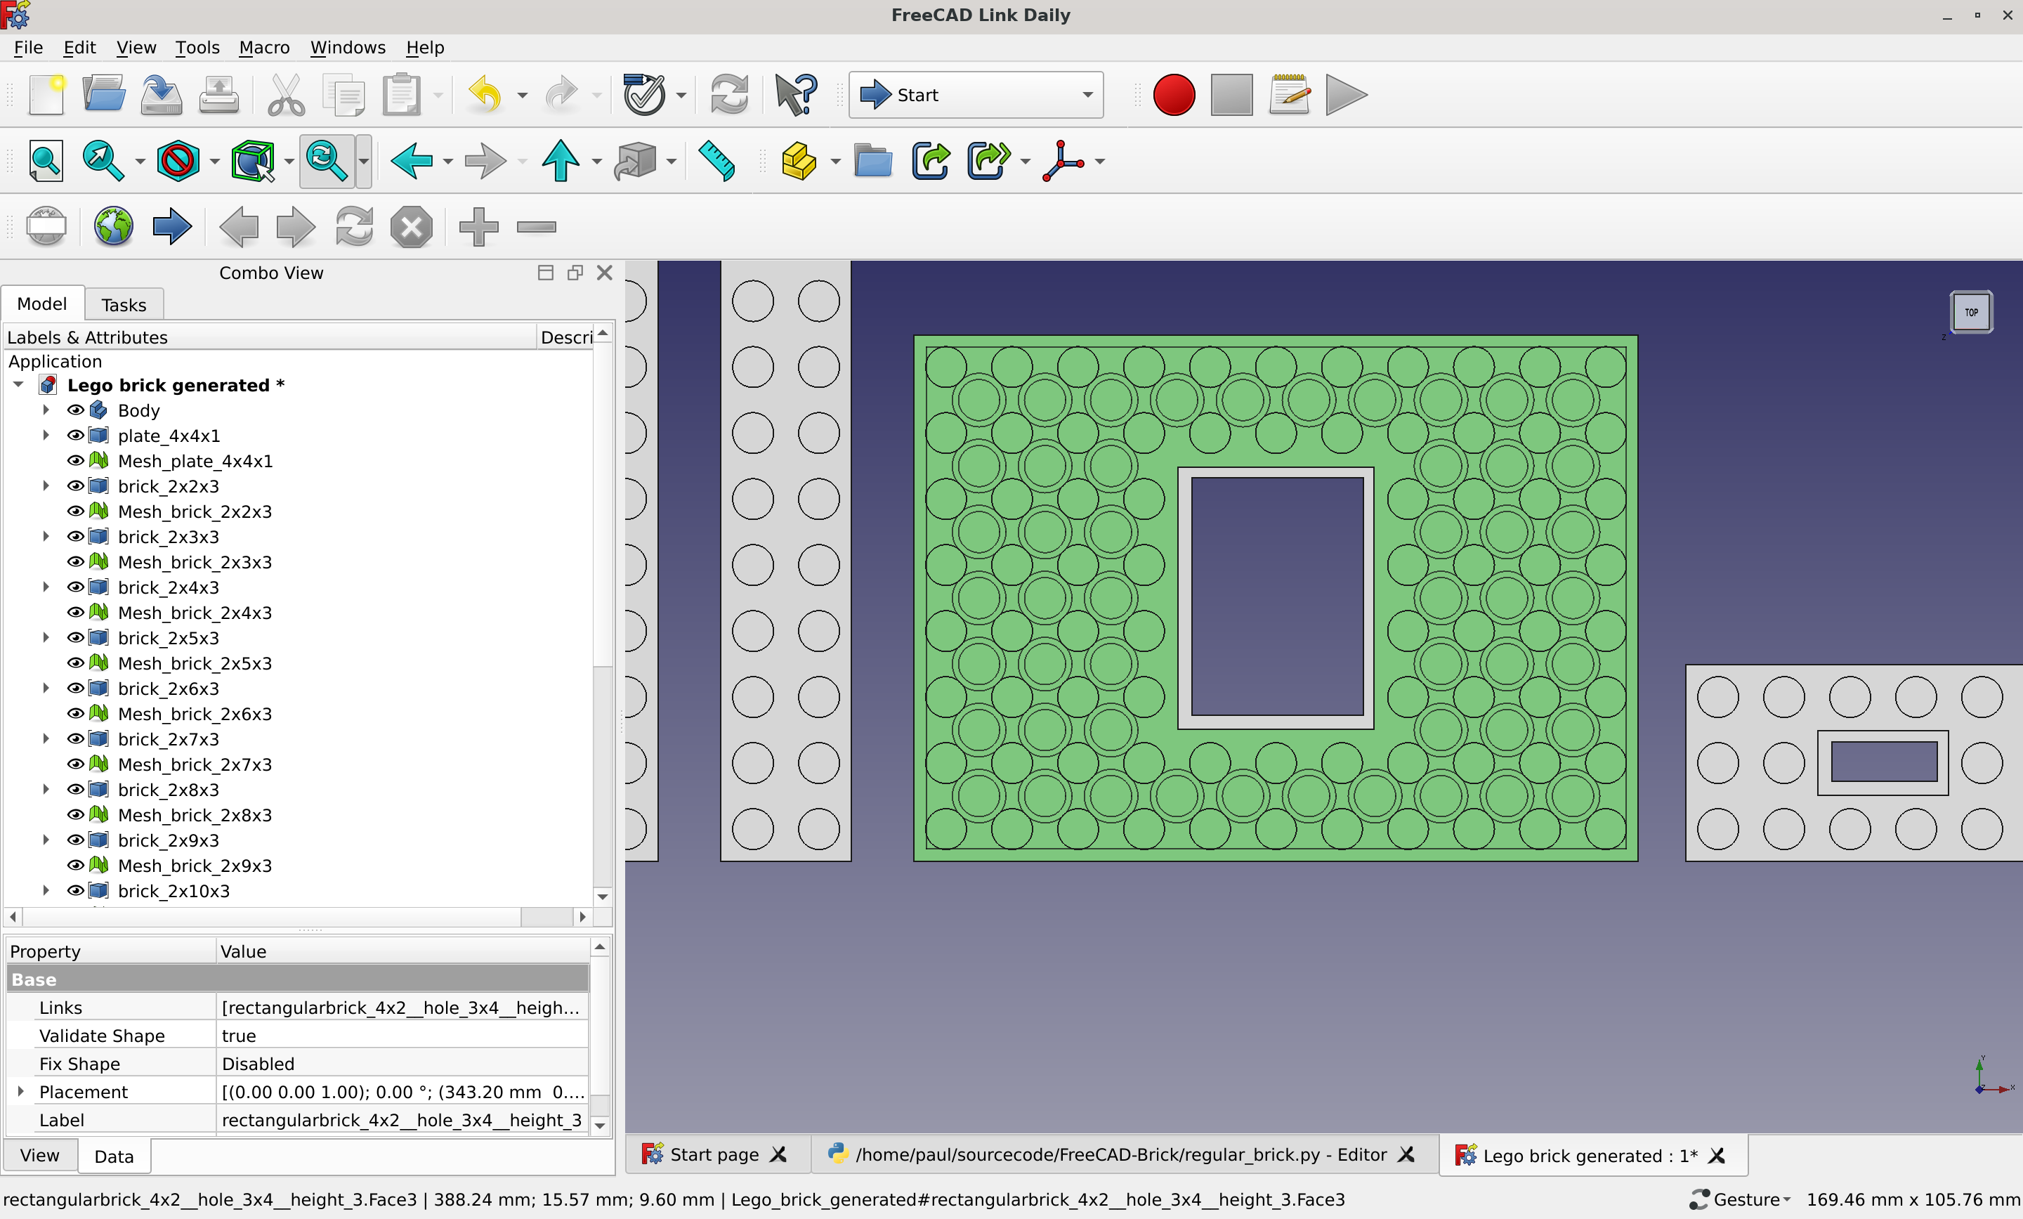
Task: Execute macro with the play triangle
Action: (1346, 96)
